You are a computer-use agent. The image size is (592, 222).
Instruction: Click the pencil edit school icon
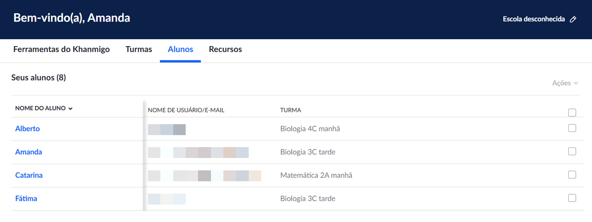point(573,20)
